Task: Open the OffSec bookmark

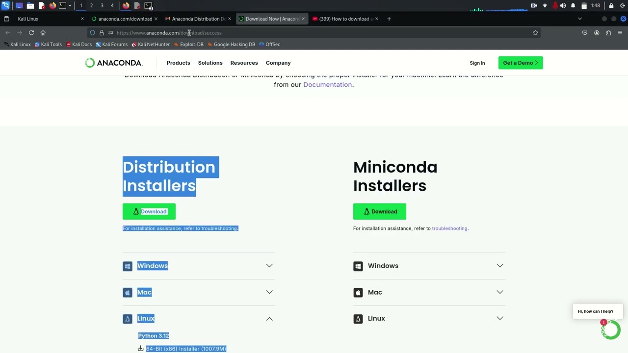Action: (269, 44)
